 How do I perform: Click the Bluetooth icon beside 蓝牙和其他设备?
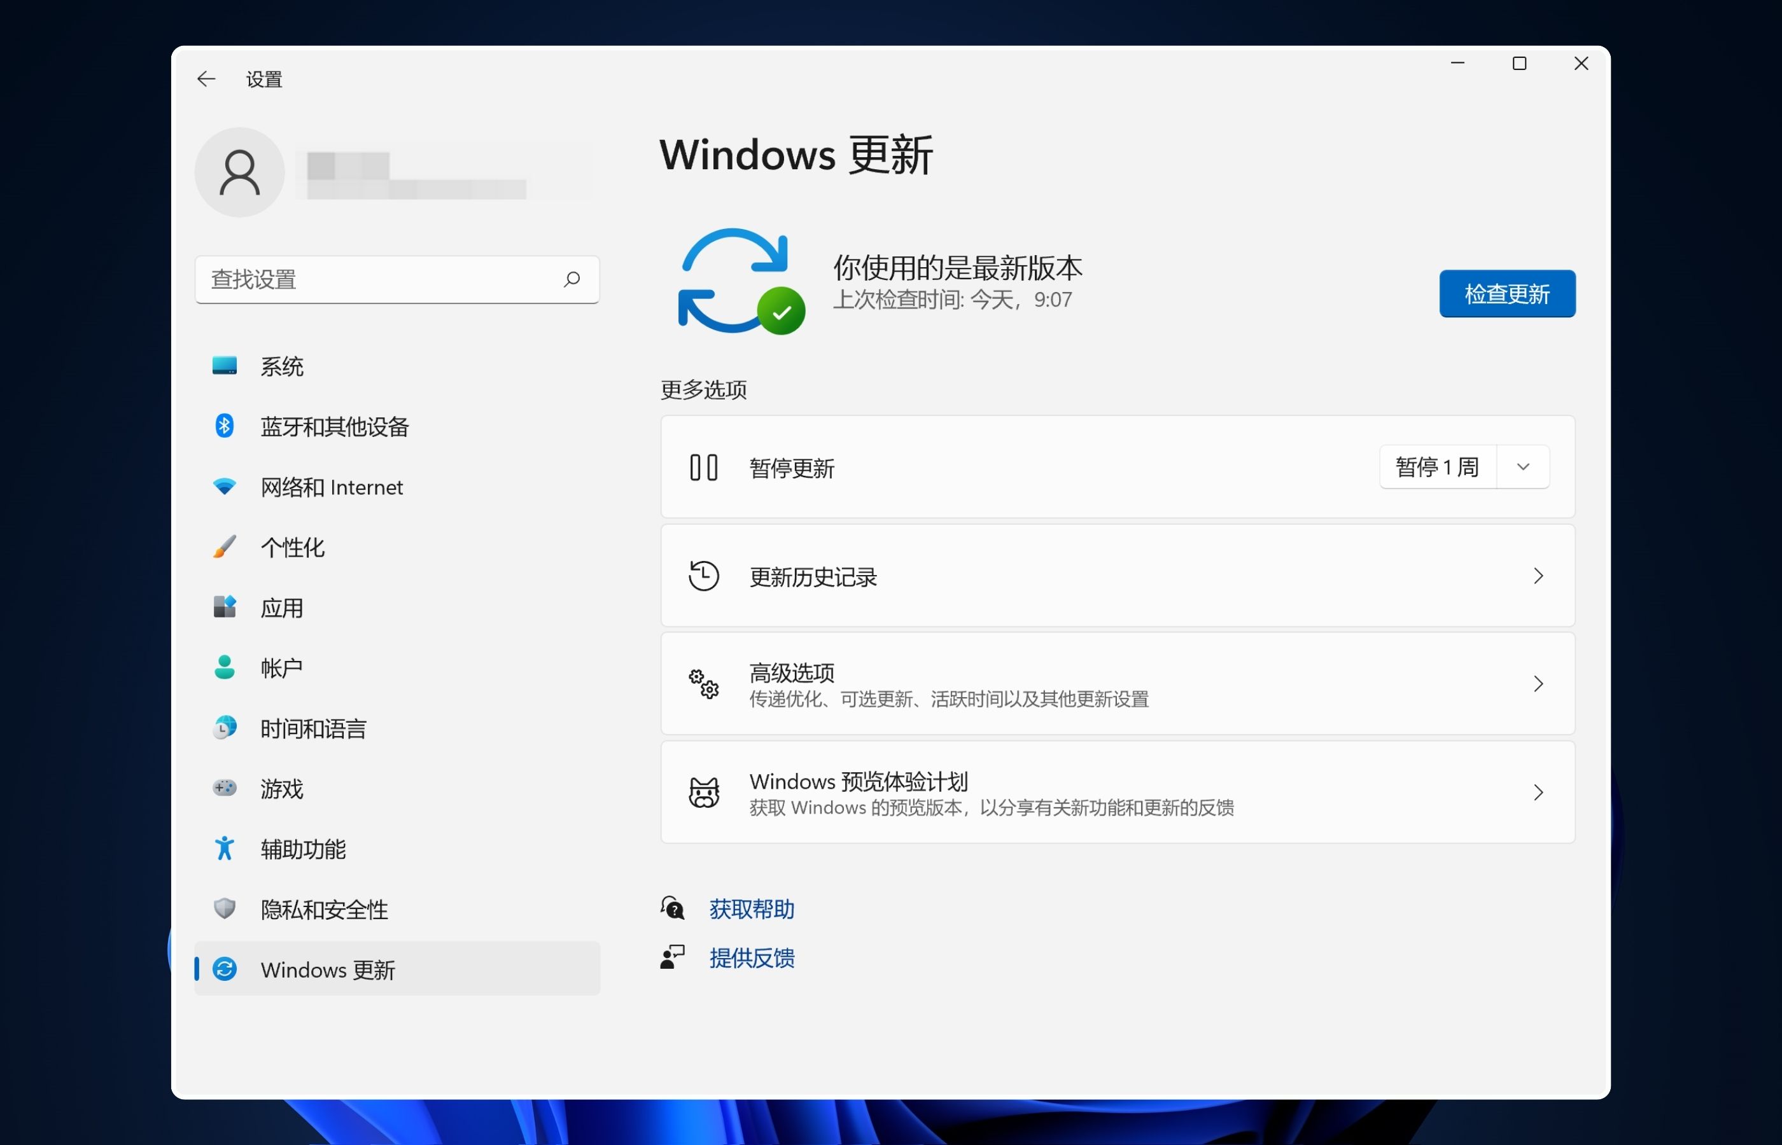[x=225, y=426]
